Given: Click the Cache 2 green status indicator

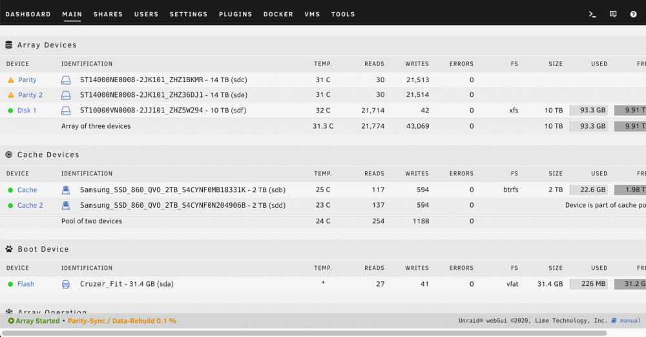Looking at the screenshot, I should 11,206.
